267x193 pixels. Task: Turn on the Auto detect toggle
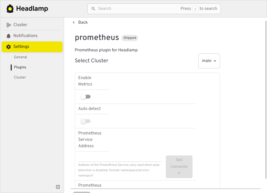coord(85,121)
